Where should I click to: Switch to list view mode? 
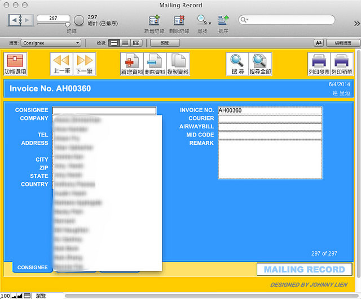tap(125, 43)
